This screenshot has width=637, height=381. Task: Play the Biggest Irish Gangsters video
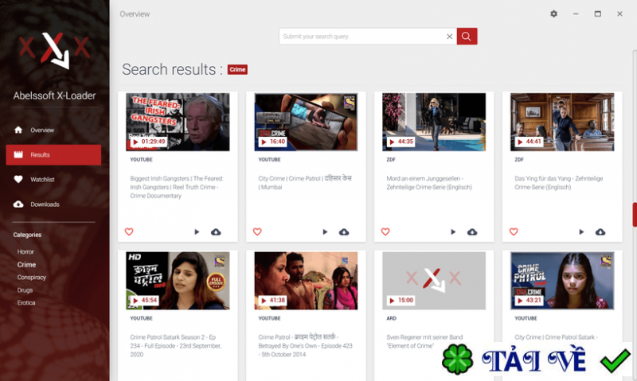[197, 232]
